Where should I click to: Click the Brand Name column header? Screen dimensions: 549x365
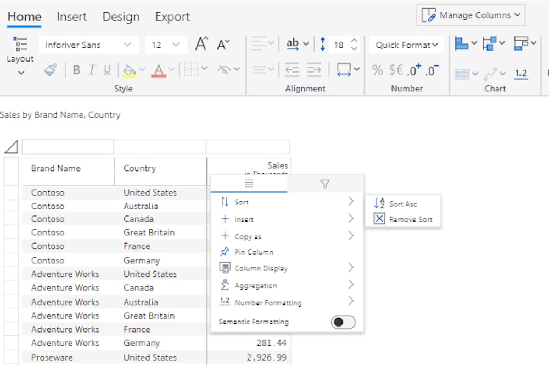pyautogui.click(x=56, y=168)
